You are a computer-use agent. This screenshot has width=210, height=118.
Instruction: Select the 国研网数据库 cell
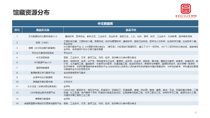pyautogui.click(x=43, y=68)
